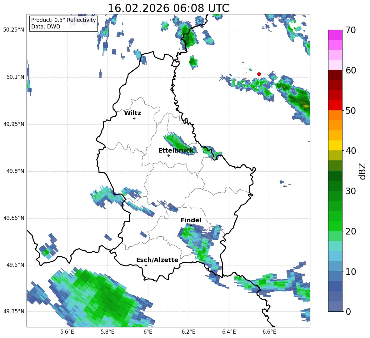370x338 pixels.
Task: Click the 50.25°N latitude label
Action: coord(14,30)
